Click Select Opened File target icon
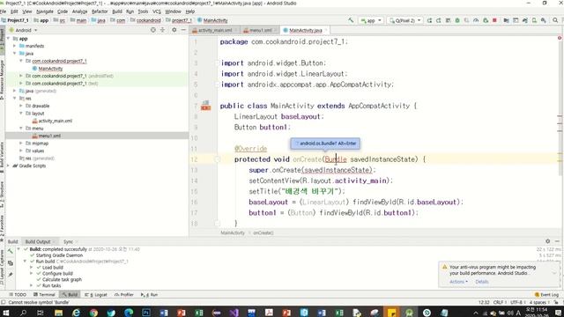This screenshot has width=564, height=317. click(x=153, y=30)
